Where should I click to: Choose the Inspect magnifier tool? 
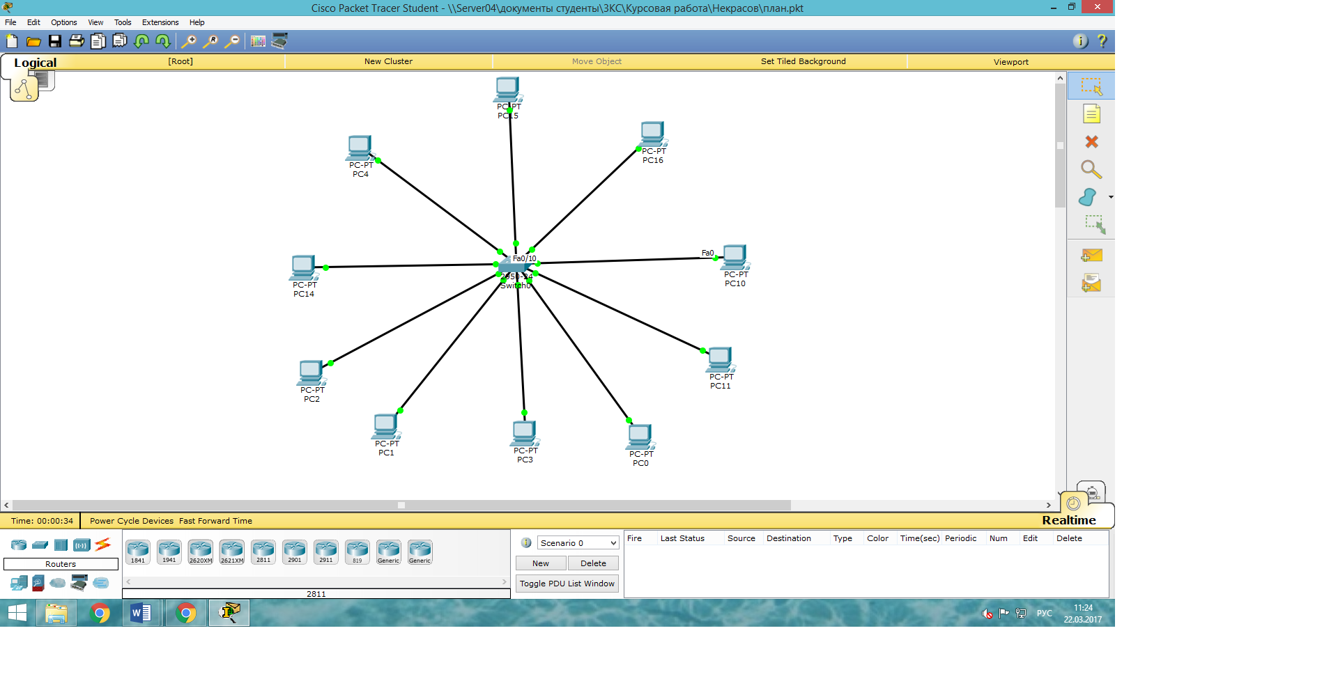(1091, 170)
